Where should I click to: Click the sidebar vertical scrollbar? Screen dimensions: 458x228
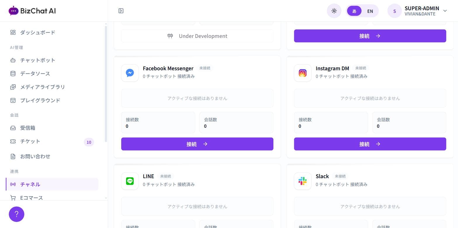[106, 84]
